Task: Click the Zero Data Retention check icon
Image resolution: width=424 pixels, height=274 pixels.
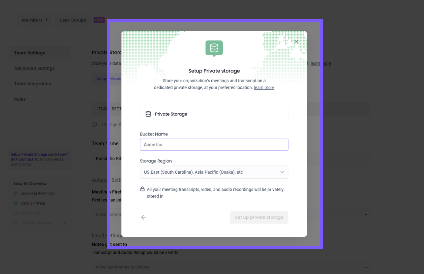Action: [16, 193]
